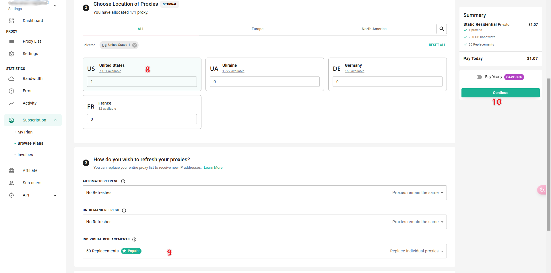Screen dimensions: 551x273
Task: Click the Activity trend icon
Action: (11, 103)
